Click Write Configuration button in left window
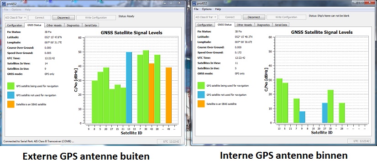The image size is (377, 166). (96, 17)
